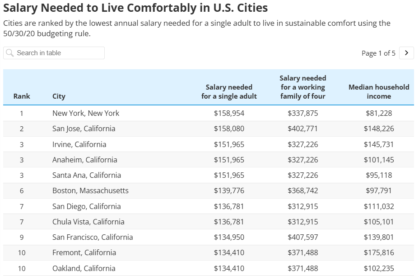Sort by Salary needed for a single adult

pyautogui.click(x=229, y=91)
